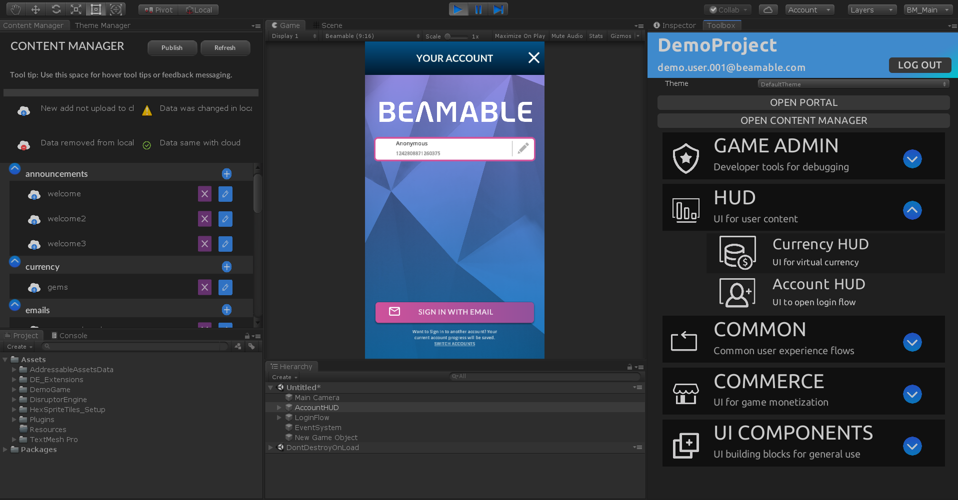Advance one frame with Step button
The height and width of the screenshot is (500, 958).
tap(498, 9)
